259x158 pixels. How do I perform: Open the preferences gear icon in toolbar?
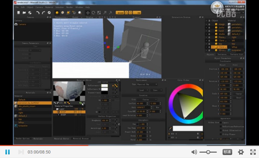tap(49, 13)
